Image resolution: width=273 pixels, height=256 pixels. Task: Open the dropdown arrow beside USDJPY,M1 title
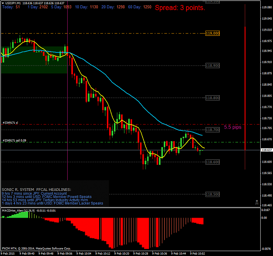pos(3,3)
